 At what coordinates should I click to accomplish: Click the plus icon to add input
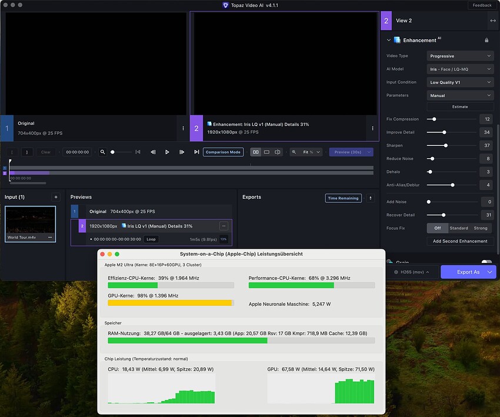[56, 197]
